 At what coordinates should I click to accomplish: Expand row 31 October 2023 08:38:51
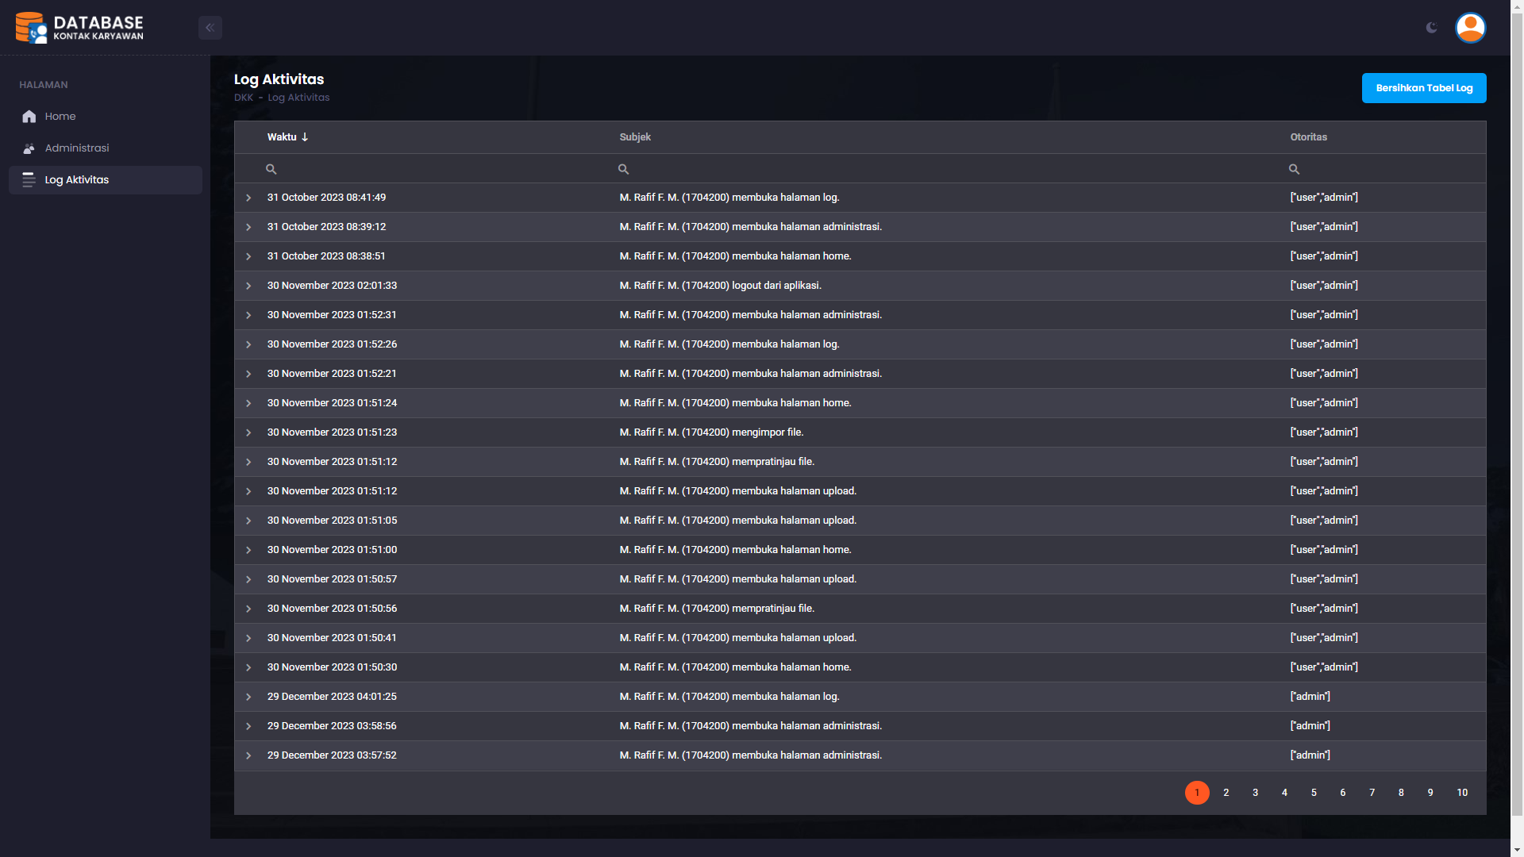248,256
